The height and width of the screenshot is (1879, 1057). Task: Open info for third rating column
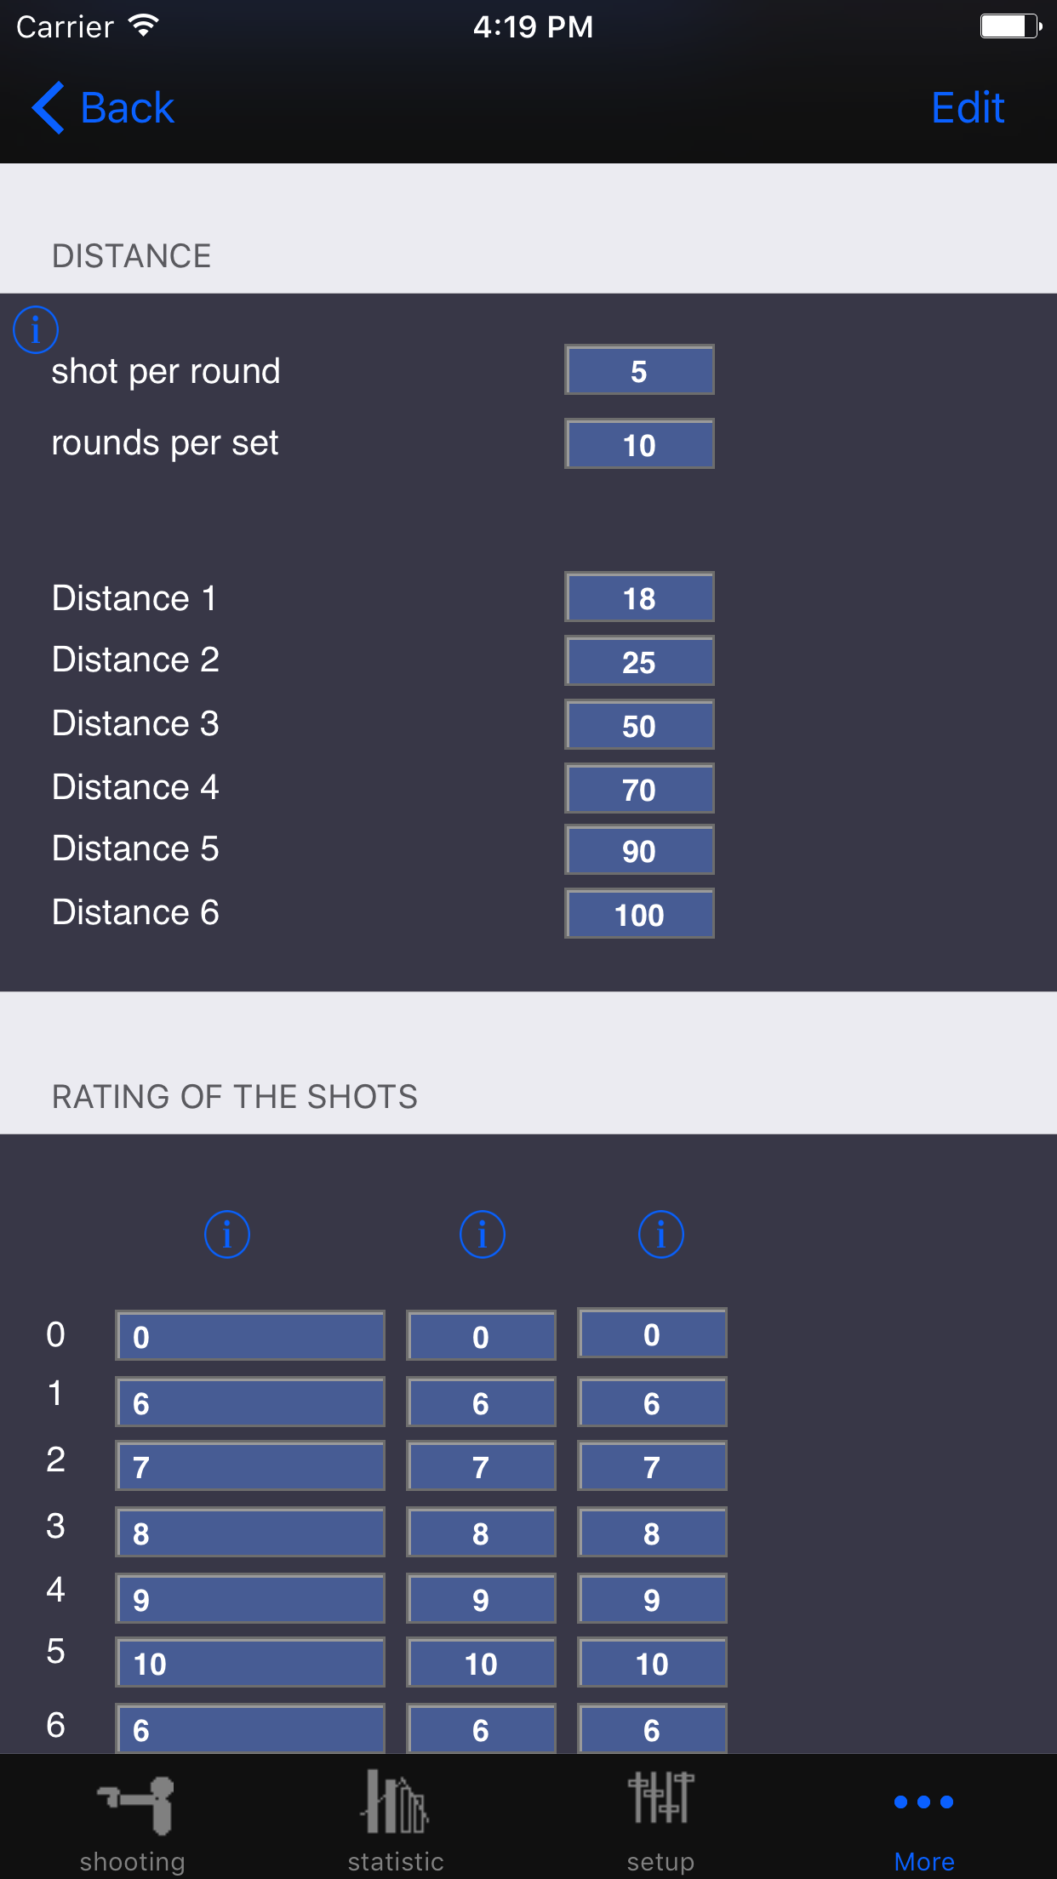coord(660,1234)
